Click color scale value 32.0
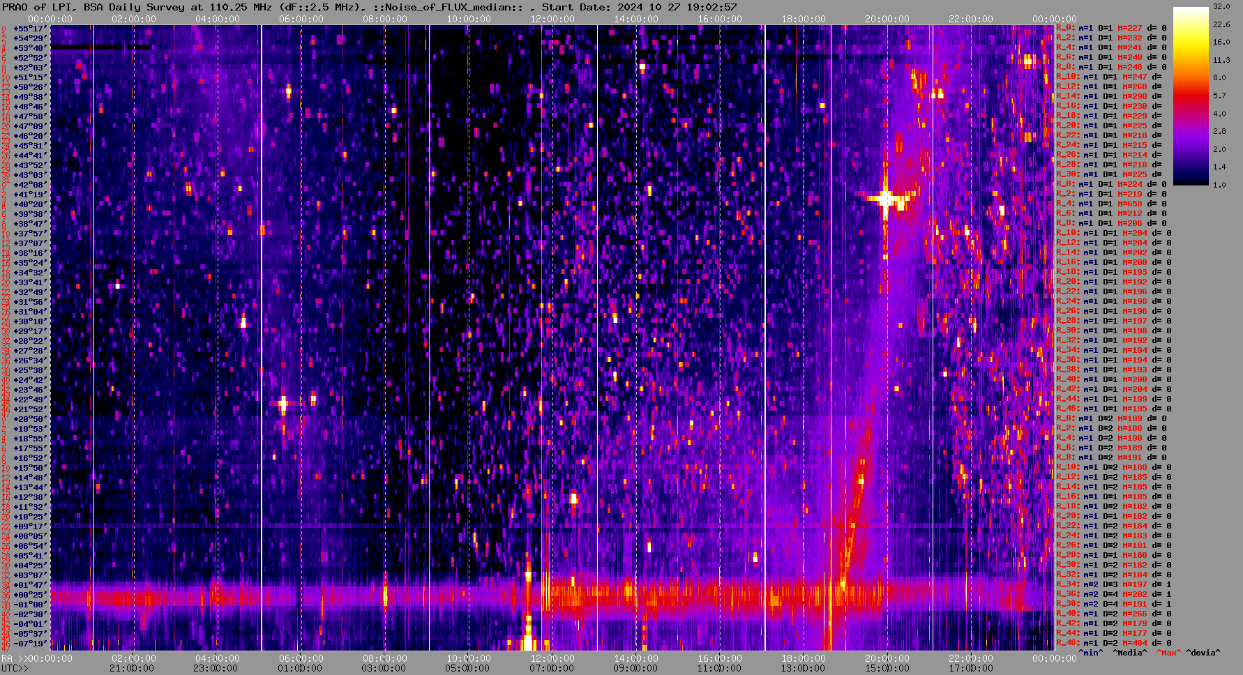The height and width of the screenshot is (675, 1243). (1221, 6)
